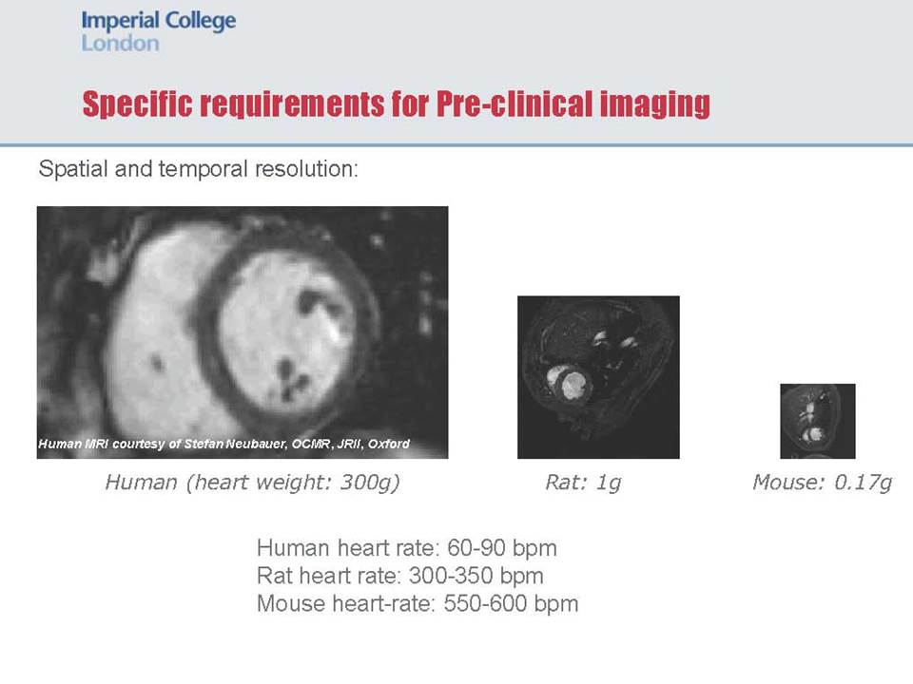Click the Mouse: 0.17g caption

(x=822, y=483)
